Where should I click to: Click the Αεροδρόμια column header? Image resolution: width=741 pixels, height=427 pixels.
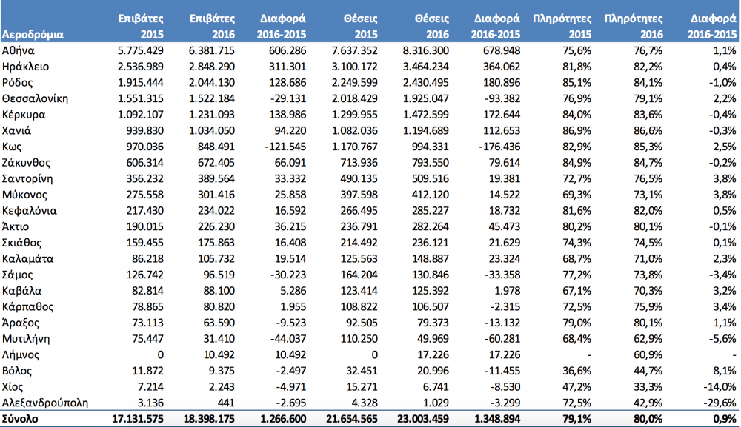click(33, 35)
